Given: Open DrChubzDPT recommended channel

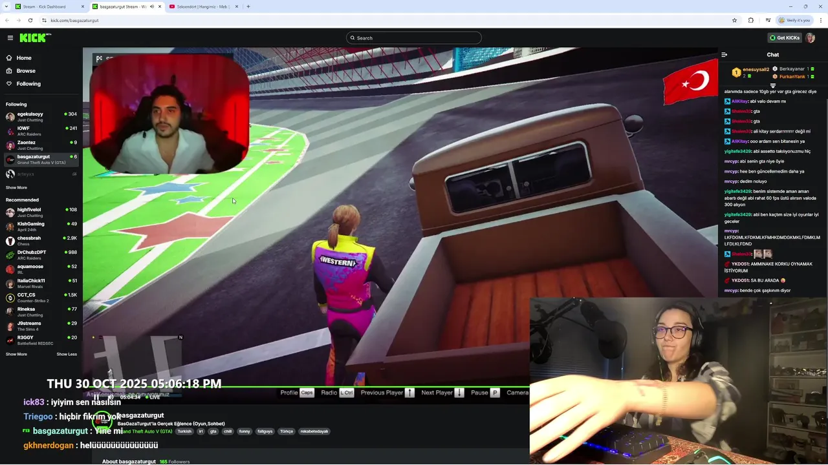Looking at the screenshot, I should pyautogui.click(x=41, y=255).
